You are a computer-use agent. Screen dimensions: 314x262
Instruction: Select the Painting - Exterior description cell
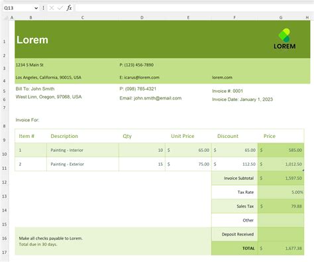[x=83, y=164]
